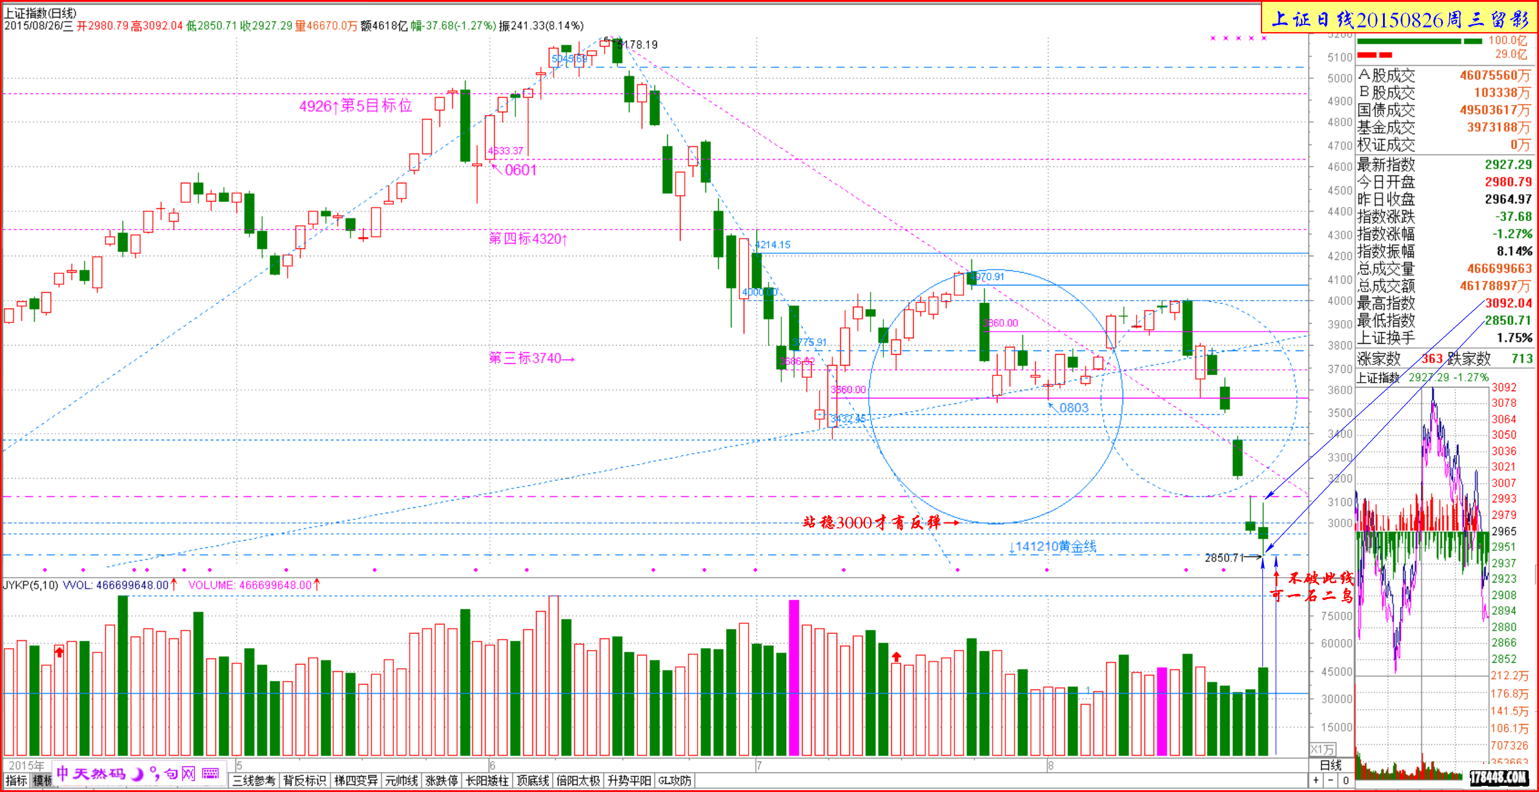
Task: Click the 国债成交 row
Action: 1444,110
